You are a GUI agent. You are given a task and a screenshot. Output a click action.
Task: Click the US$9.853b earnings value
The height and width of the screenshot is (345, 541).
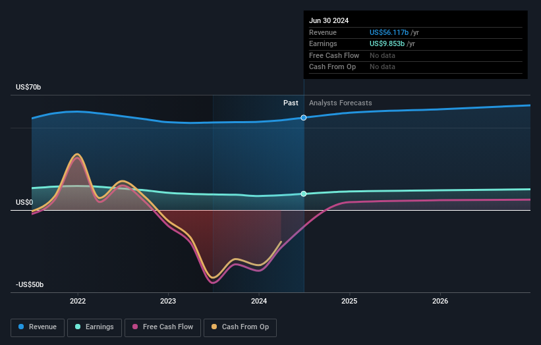(387, 43)
